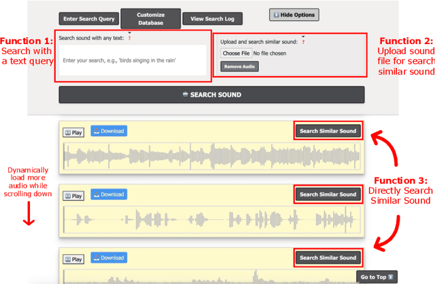
Task: Focus the text search input field
Action: pyautogui.click(x=133, y=60)
